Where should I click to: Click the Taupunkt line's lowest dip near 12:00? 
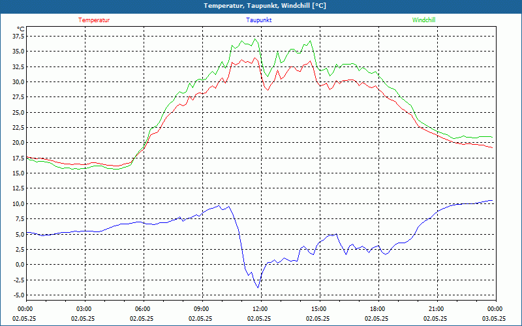(258, 288)
